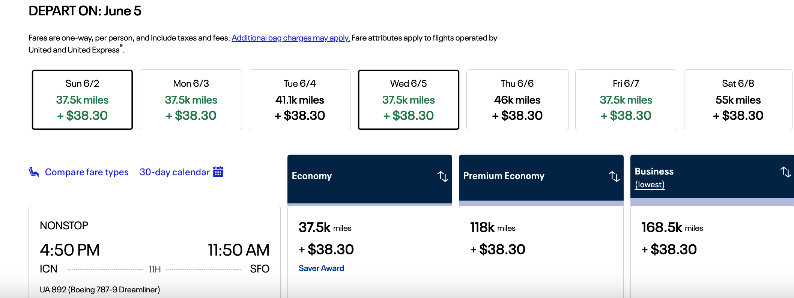Screen dimensions: 794x298
Task: Click the Business column sort arrows icon
Action: click(785, 172)
